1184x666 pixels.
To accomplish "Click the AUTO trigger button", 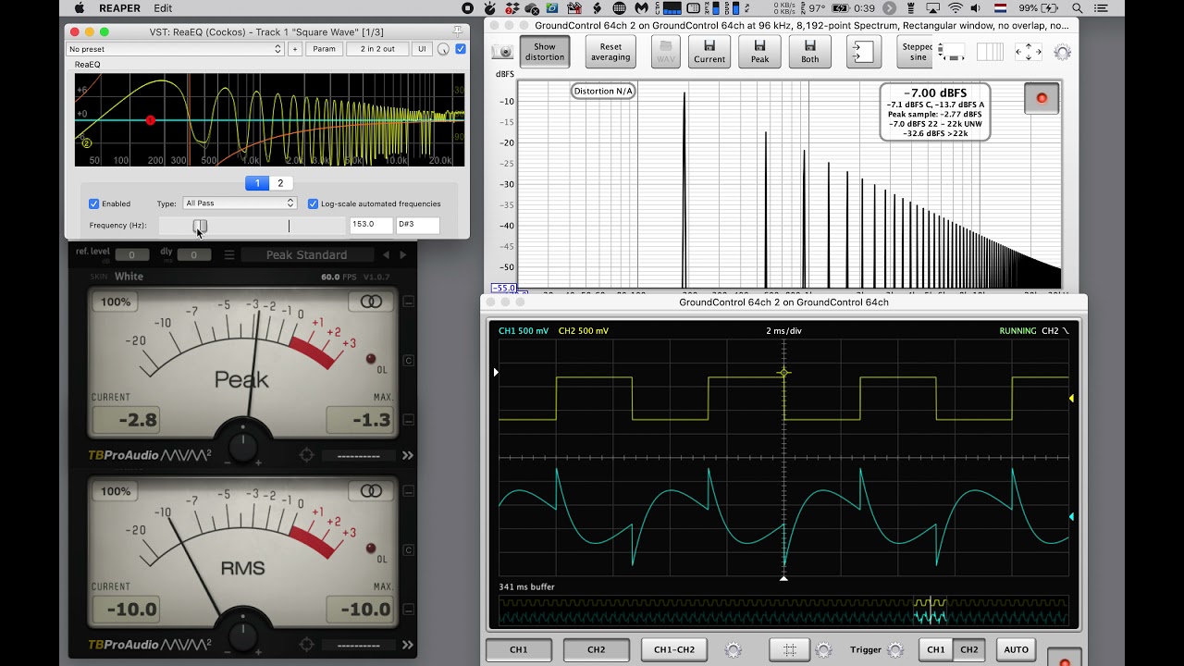I will point(1017,649).
